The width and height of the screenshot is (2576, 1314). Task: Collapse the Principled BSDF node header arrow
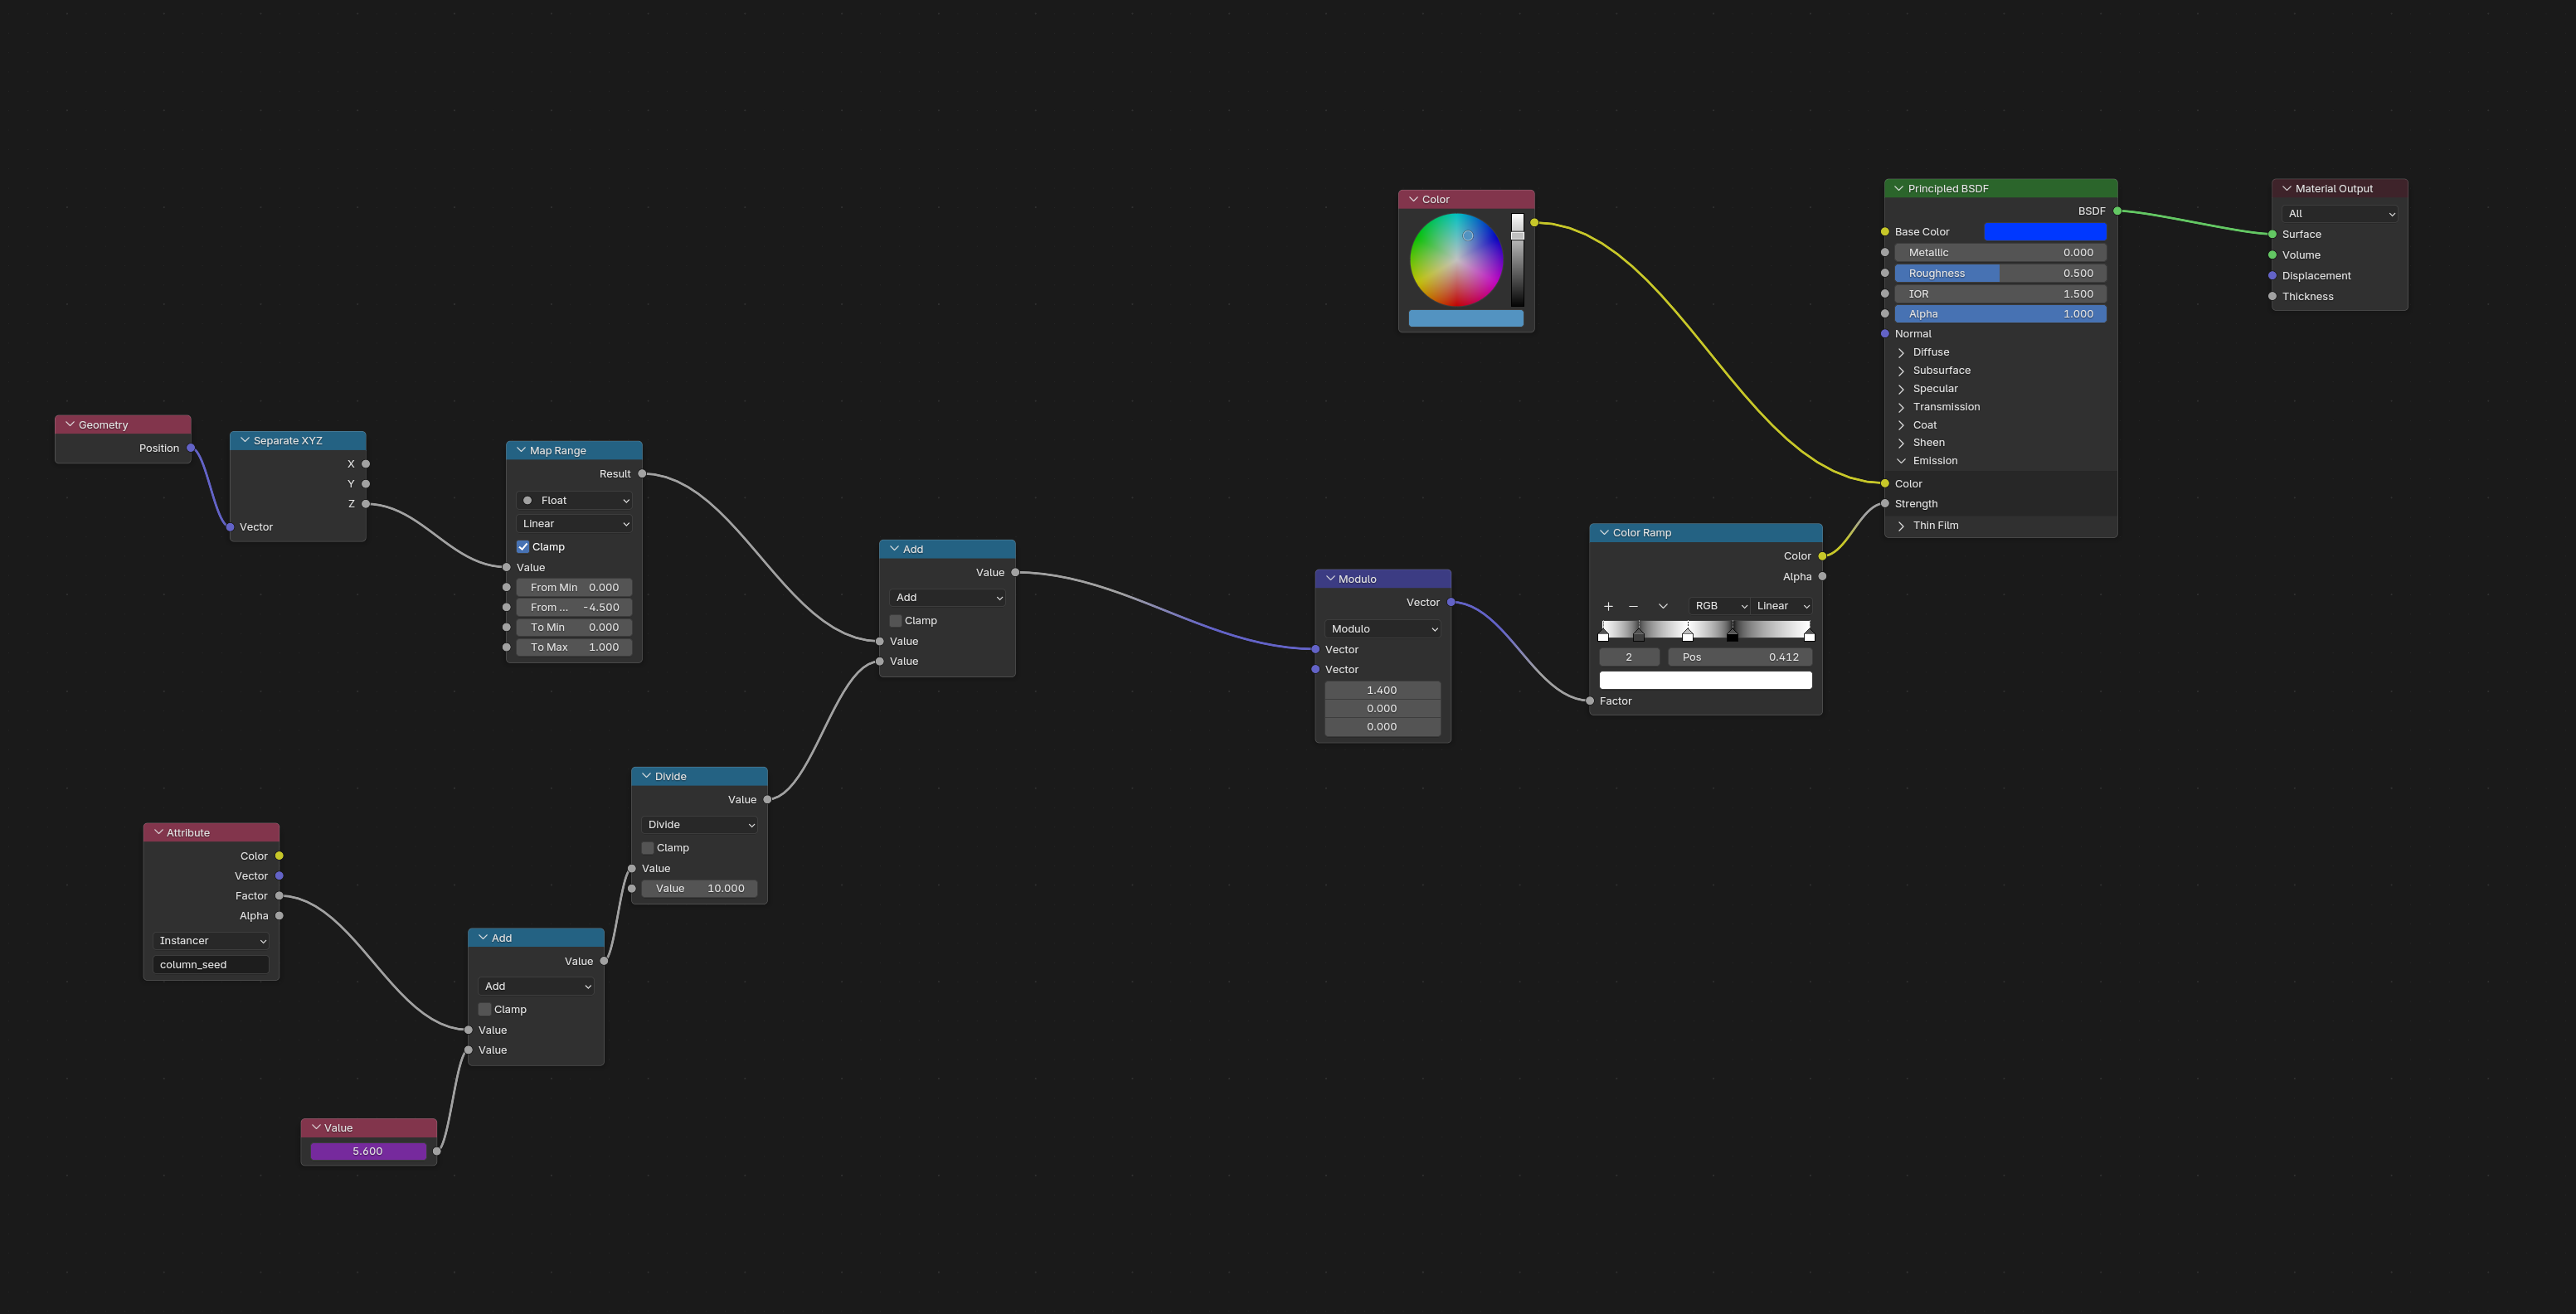pyautogui.click(x=1898, y=189)
